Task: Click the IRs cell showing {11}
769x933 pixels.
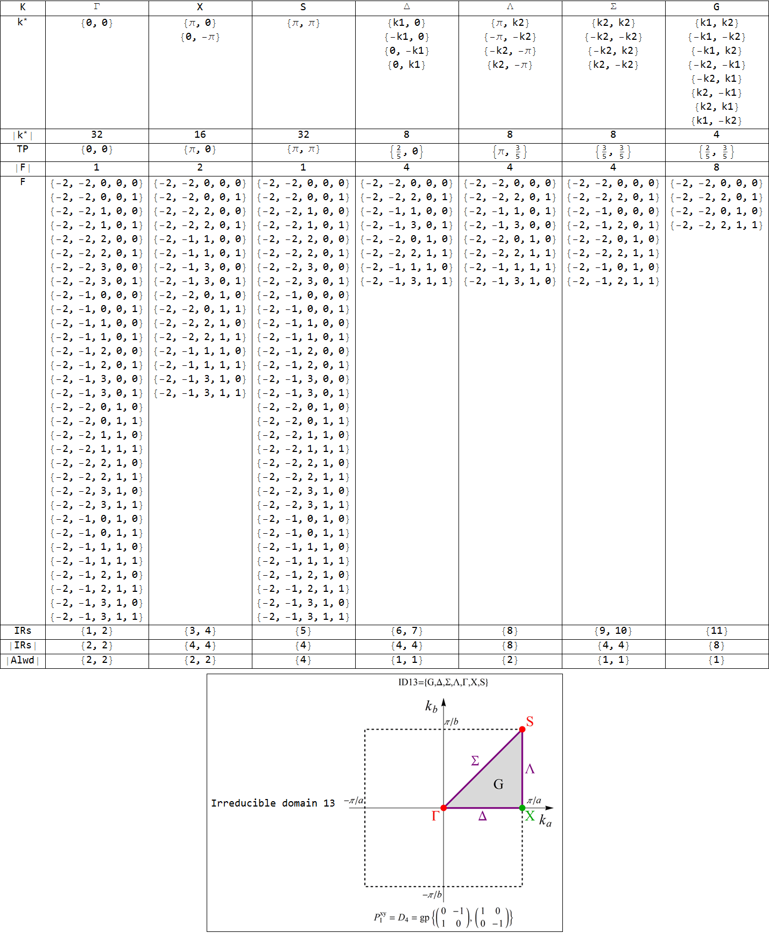Action: 716,631
